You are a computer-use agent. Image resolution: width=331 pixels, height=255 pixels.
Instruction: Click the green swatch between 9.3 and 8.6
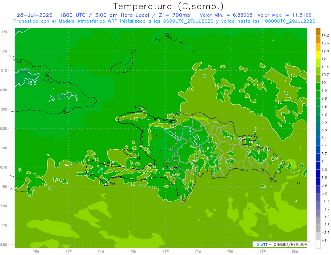point(318,94)
